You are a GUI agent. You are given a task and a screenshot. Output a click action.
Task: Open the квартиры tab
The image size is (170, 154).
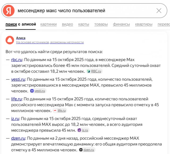tap(144, 24)
